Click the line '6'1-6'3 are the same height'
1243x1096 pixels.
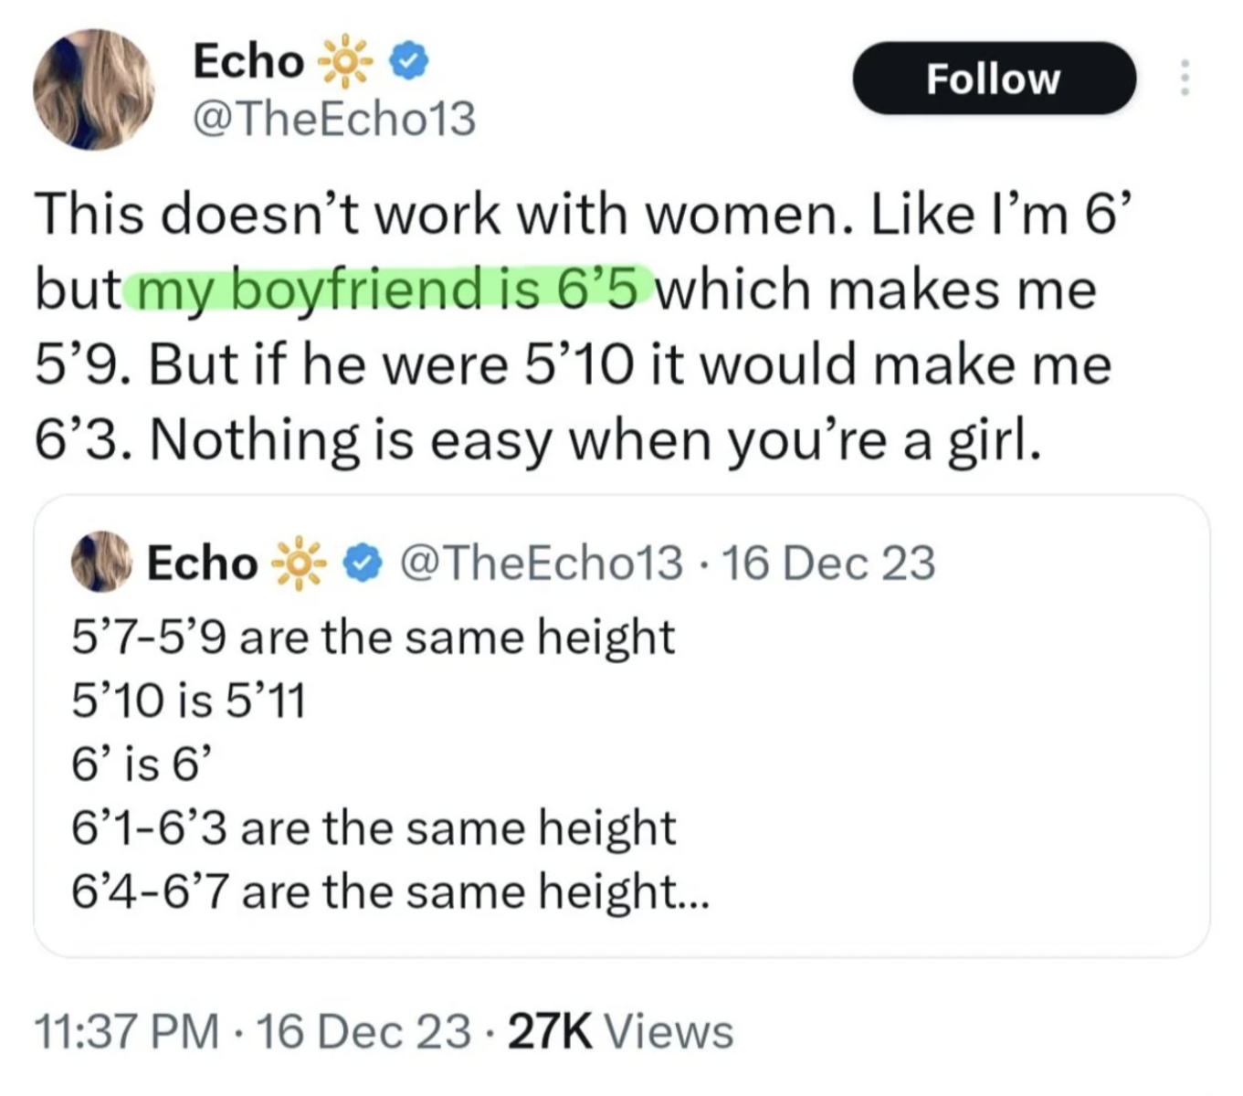pyautogui.click(x=374, y=828)
